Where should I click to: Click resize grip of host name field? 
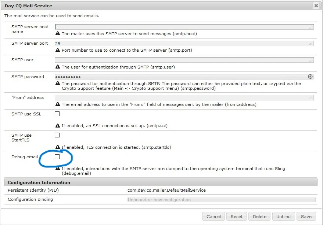click(311, 27)
